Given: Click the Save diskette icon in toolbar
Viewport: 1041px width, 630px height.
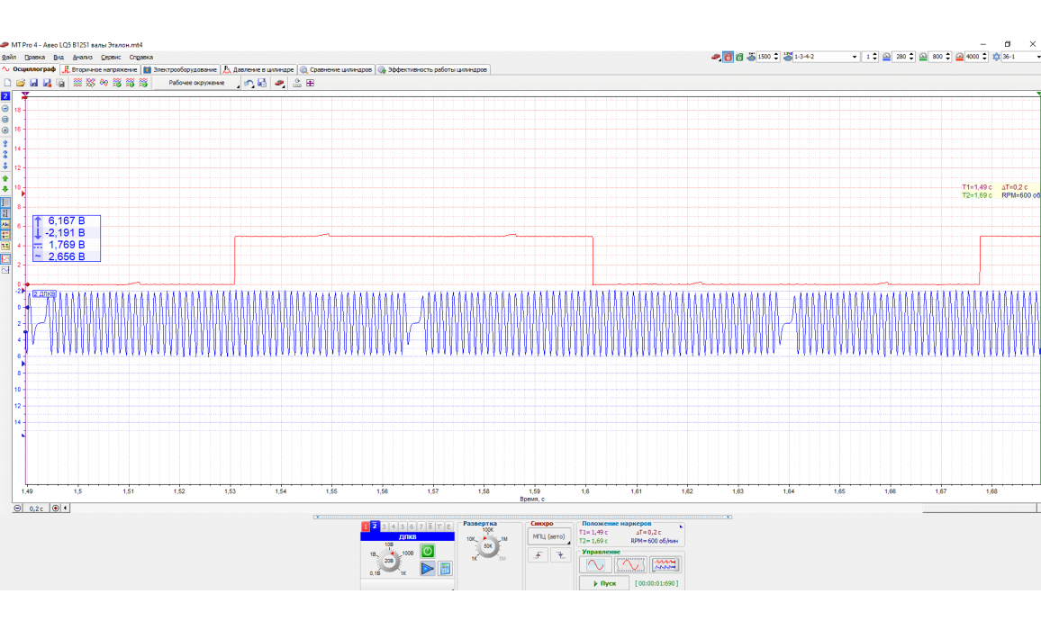Looking at the screenshot, I should (x=33, y=83).
